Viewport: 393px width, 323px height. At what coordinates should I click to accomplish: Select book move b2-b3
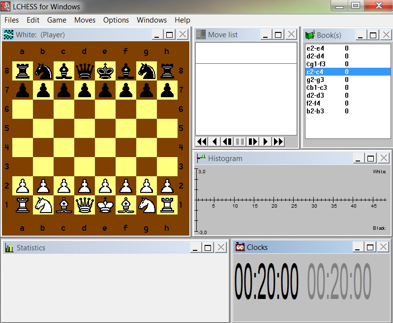coord(348,111)
